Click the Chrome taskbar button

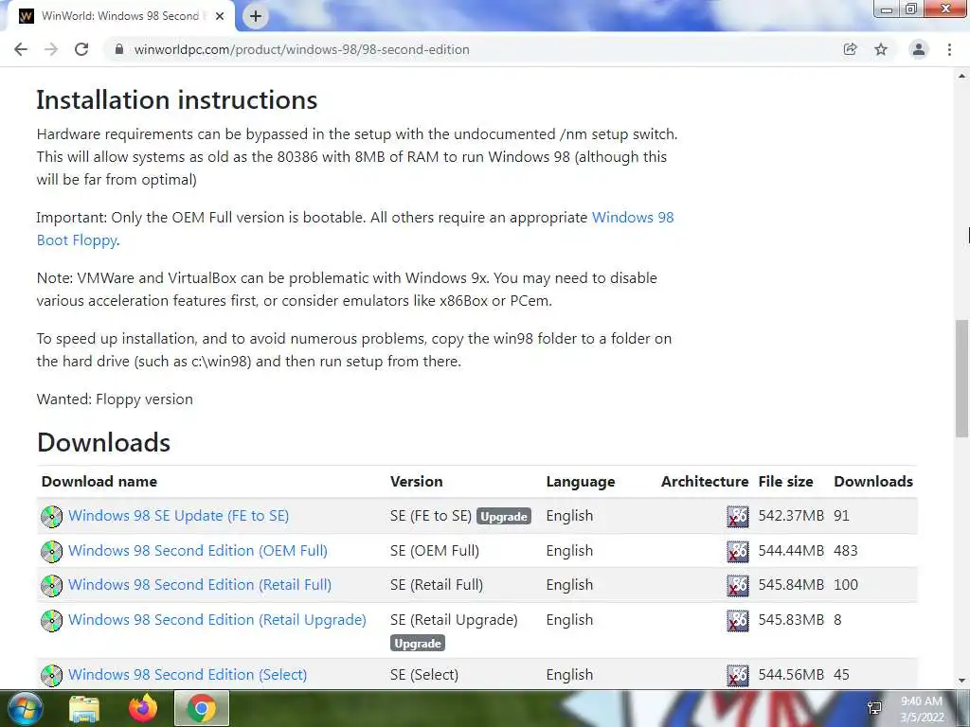click(x=202, y=708)
